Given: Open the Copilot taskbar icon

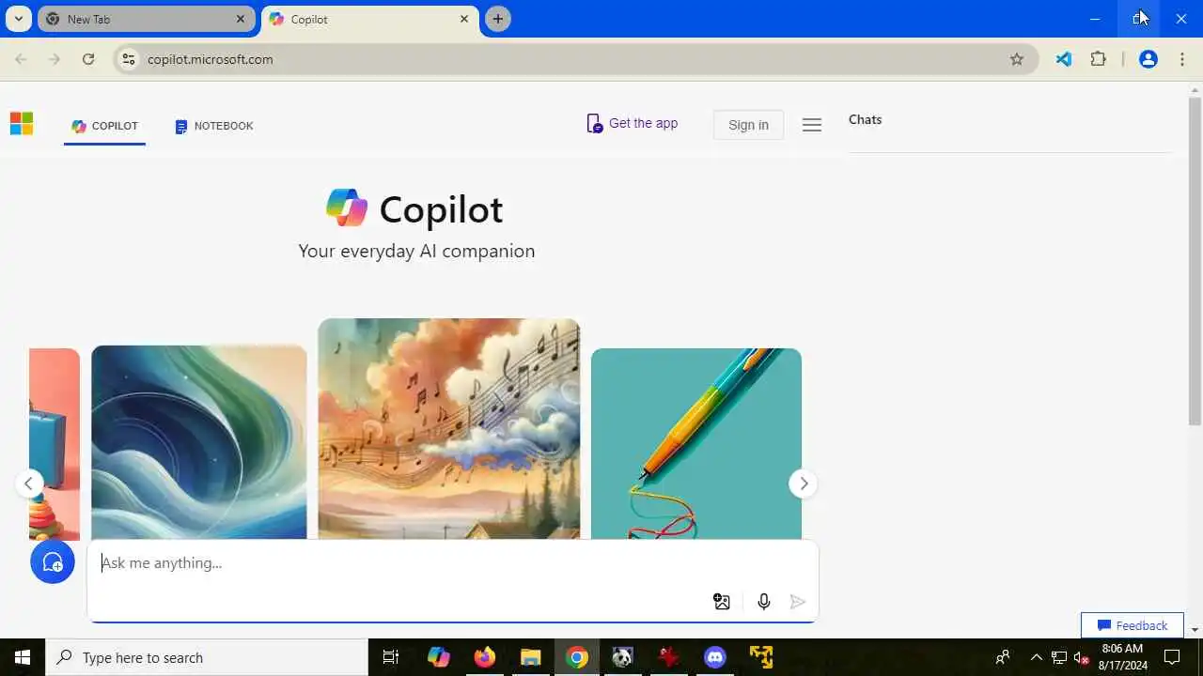Looking at the screenshot, I should tap(439, 657).
